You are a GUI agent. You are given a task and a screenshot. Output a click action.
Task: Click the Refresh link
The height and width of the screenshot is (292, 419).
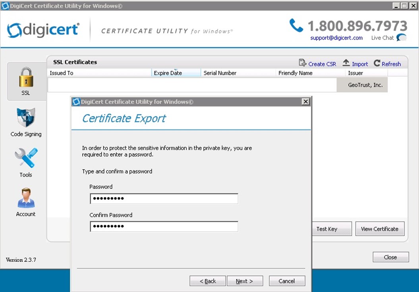pyautogui.click(x=391, y=64)
